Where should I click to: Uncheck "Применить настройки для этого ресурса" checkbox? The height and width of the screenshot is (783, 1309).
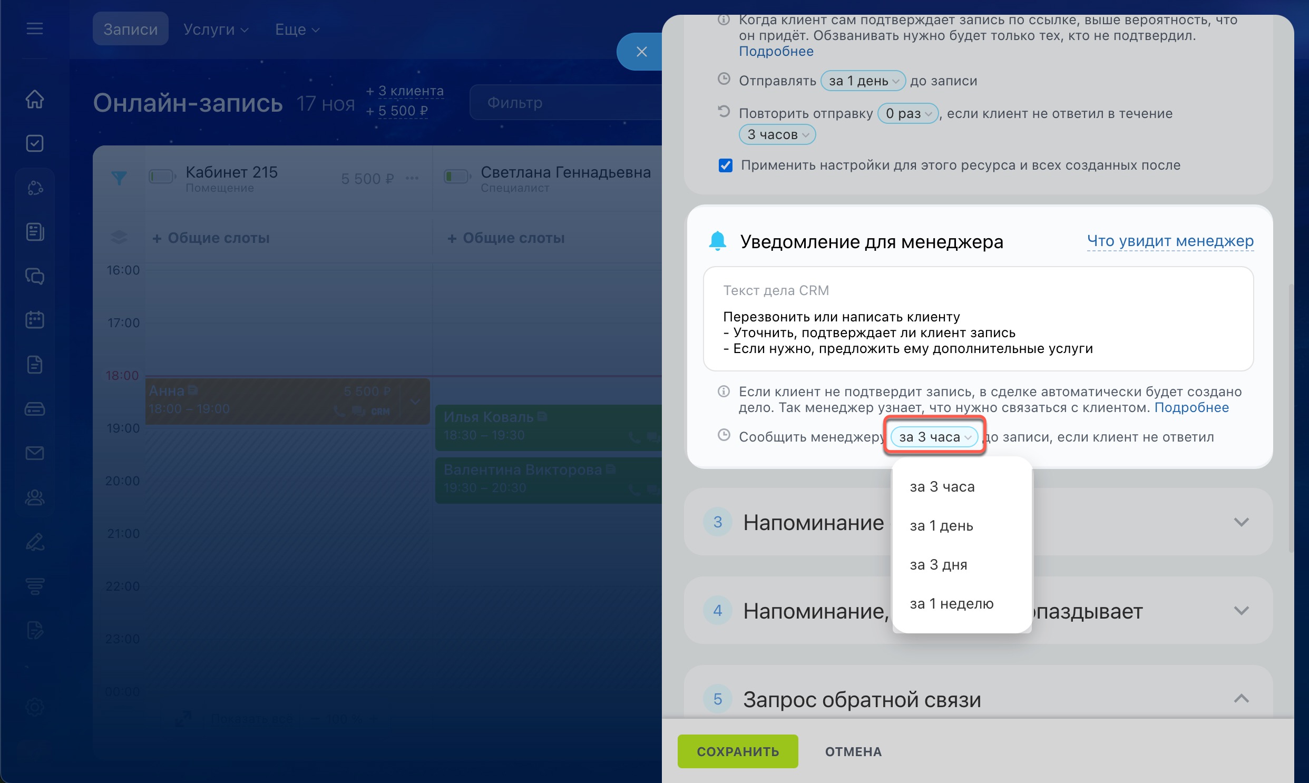(726, 165)
